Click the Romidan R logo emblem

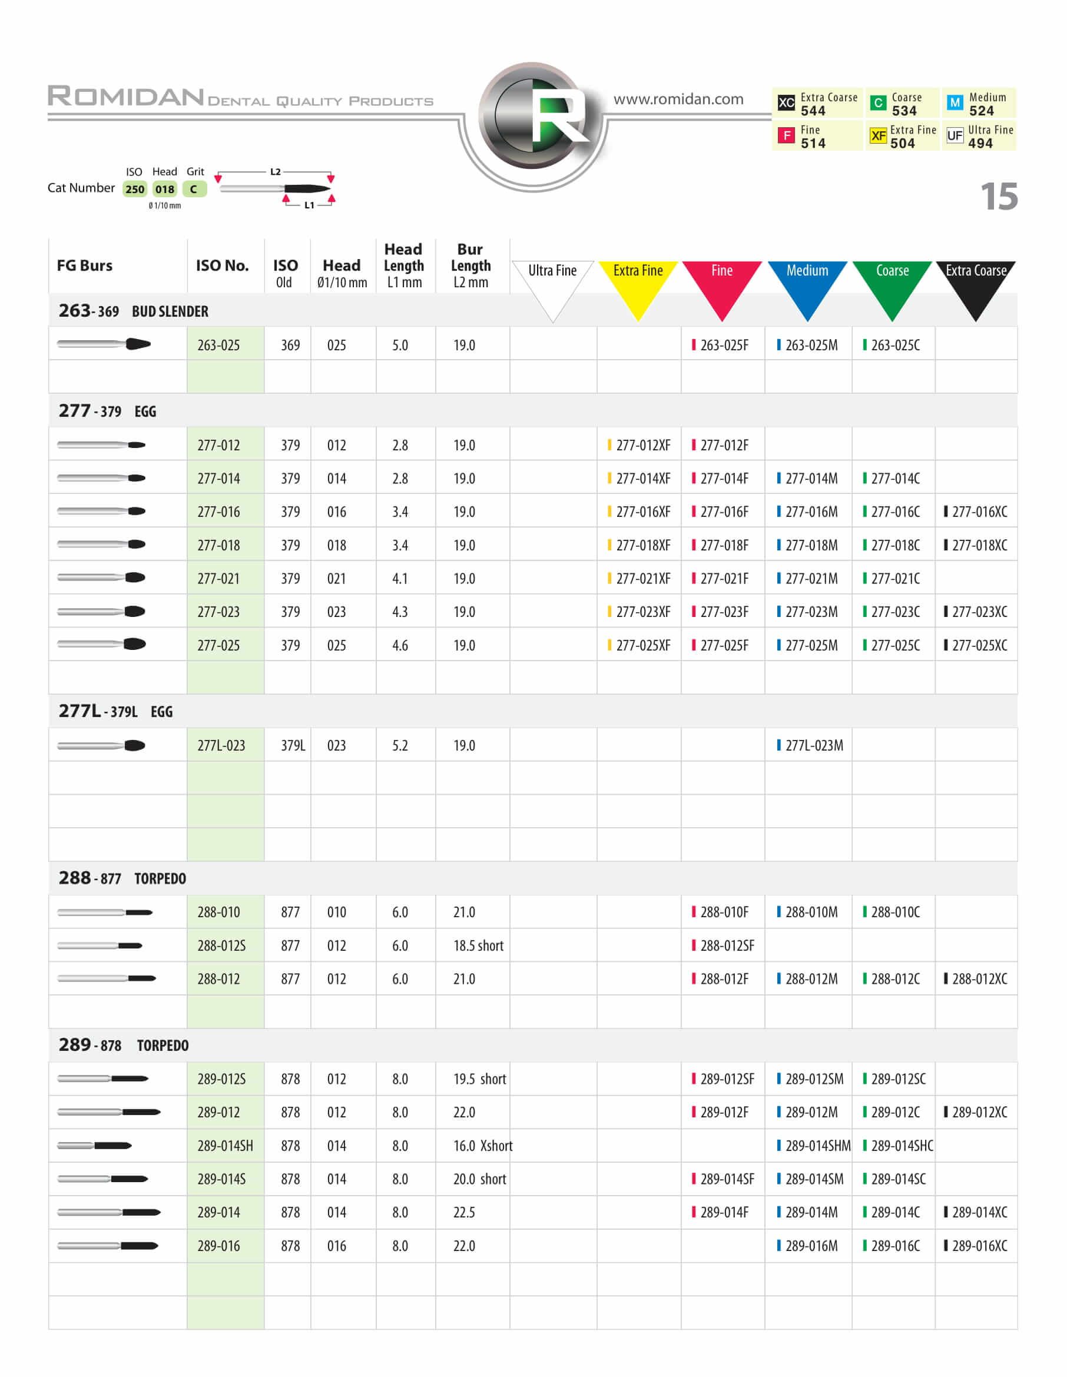[533, 115]
